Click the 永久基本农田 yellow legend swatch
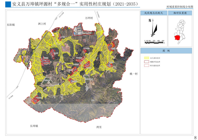This screenshot has height=140, width=198. pos(147,58)
